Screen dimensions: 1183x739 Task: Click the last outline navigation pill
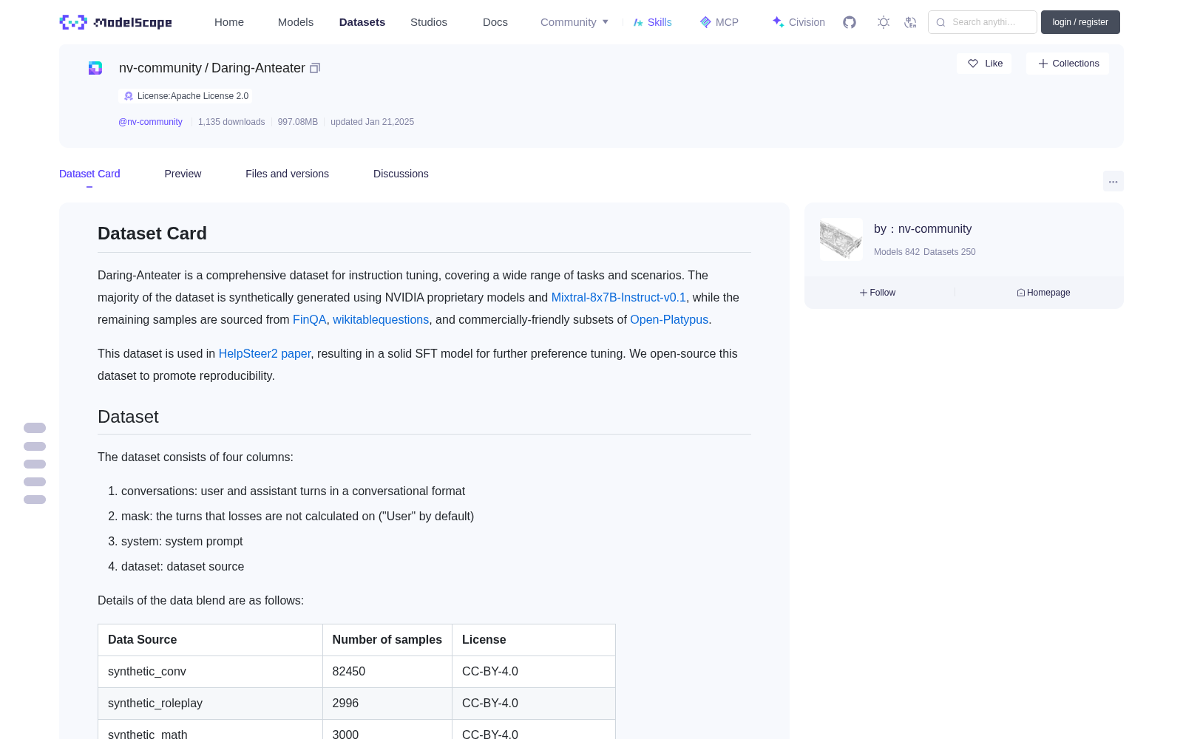tap(35, 500)
